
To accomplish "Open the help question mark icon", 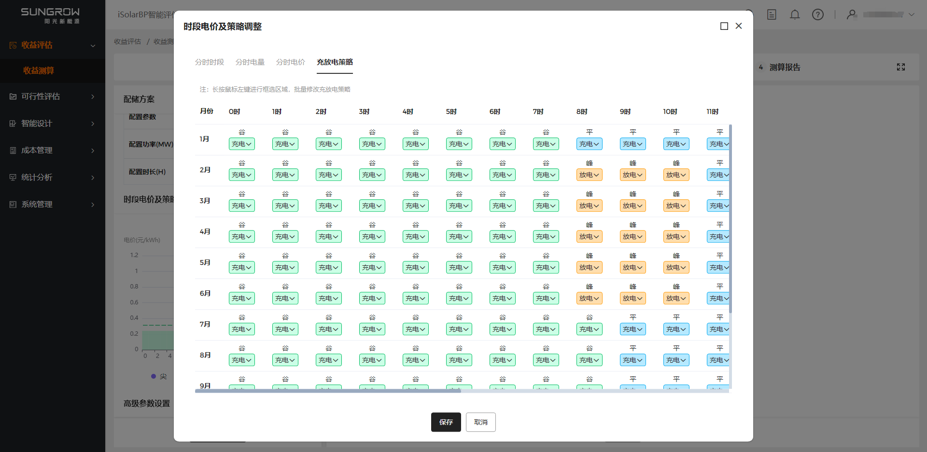I will (x=817, y=14).
